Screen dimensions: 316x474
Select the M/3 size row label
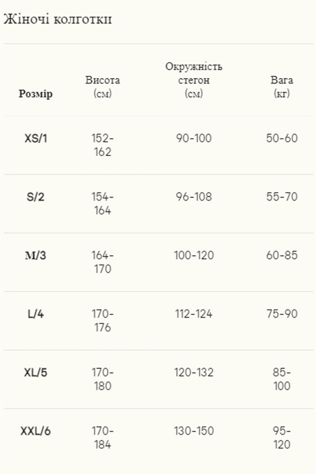tap(36, 256)
